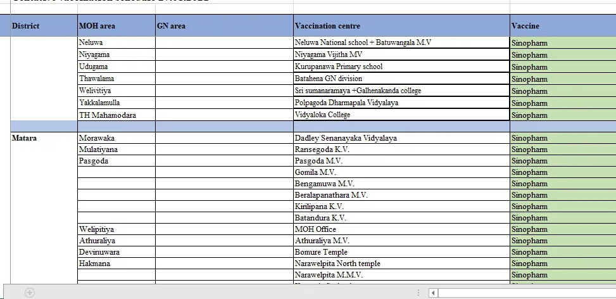Select Sinopharm cell in Neluwa row
The width and height of the screenshot is (616, 299).
(x=563, y=43)
